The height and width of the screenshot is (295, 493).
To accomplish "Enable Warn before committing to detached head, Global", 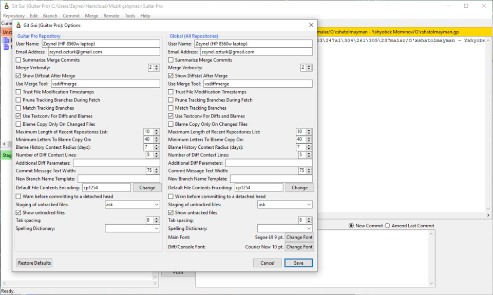I will coord(170,196).
